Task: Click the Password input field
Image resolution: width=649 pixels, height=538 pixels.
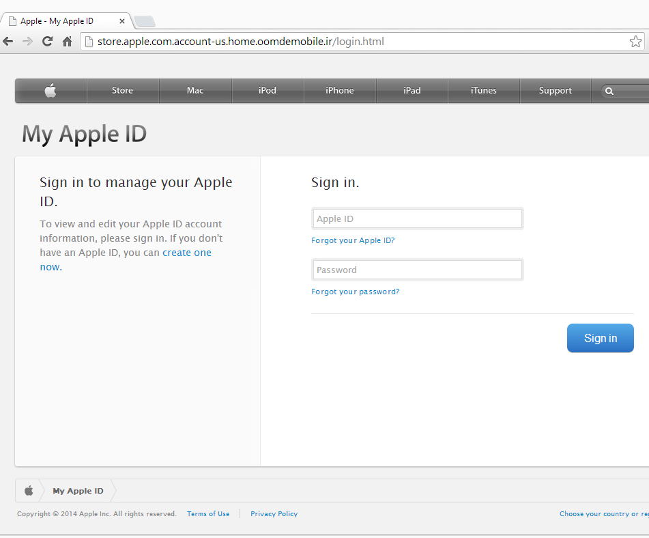Action: coord(417,270)
